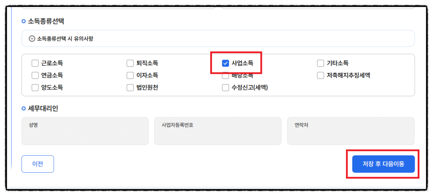Tick the 기타소득 checkbox
433x196 pixels.
(320, 64)
